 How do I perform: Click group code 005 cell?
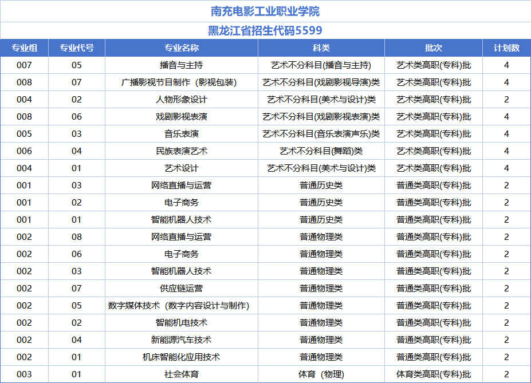tap(25, 134)
